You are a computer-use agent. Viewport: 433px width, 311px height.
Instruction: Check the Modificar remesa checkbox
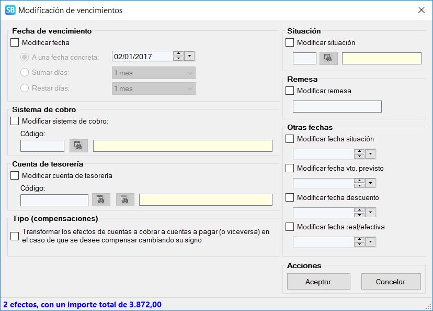[x=290, y=91]
